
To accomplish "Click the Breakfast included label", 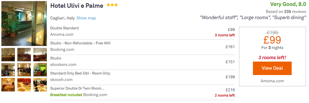I will 66,95.
